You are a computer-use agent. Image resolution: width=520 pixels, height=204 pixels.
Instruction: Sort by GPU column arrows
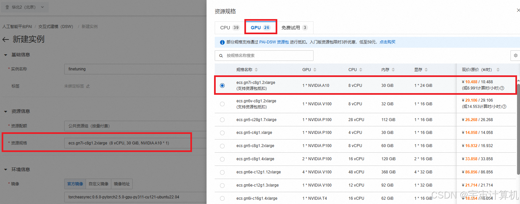coord(315,70)
